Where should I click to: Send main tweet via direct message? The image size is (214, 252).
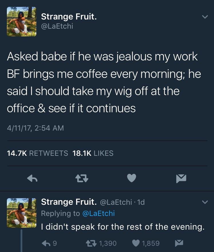coord(181,178)
